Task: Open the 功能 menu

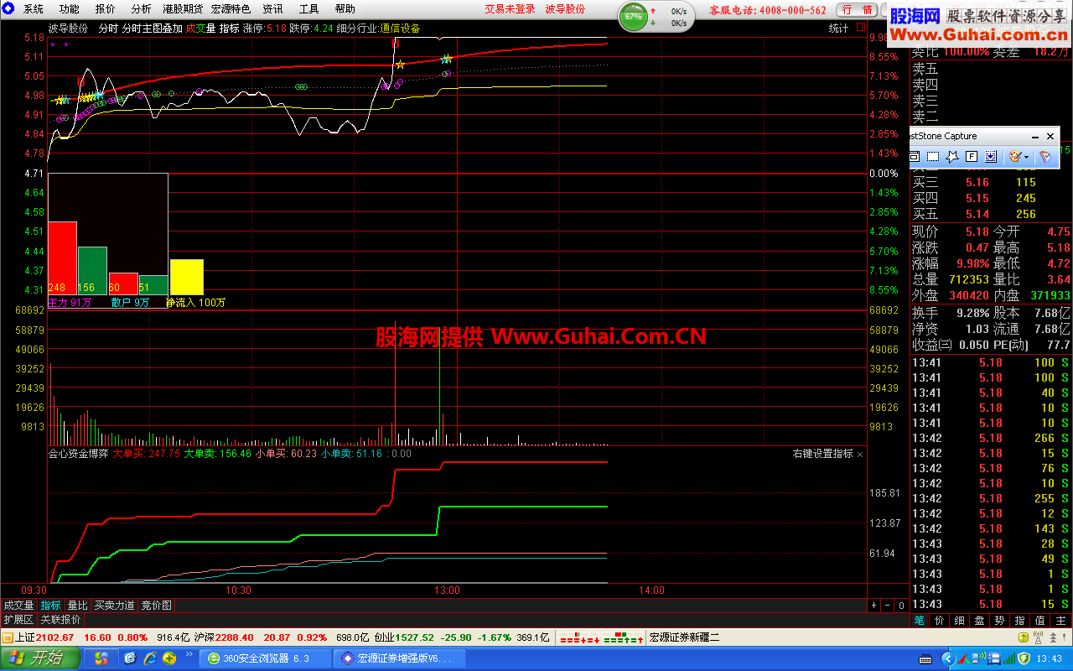Action: point(70,9)
